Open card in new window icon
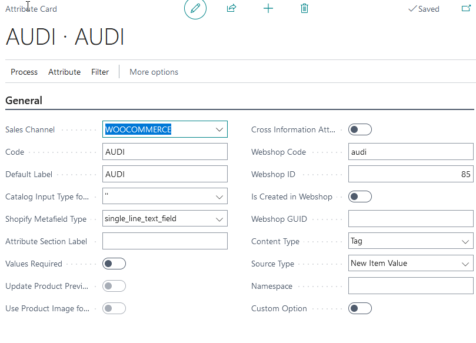The height and width of the screenshot is (343, 476). click(466, 8)
